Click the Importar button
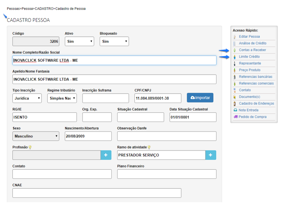284x205 pixels. [200, 98]
